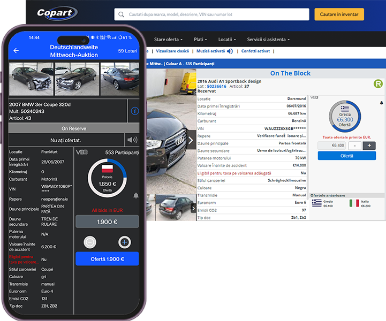Tap the phone bid notification bell
Image resolution: width=386 pixels, height=321 pixels.
point(136,196)
